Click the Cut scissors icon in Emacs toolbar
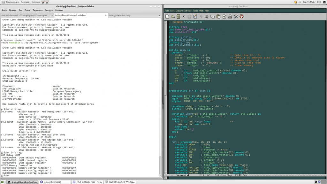327x184 pixels. 207,17
